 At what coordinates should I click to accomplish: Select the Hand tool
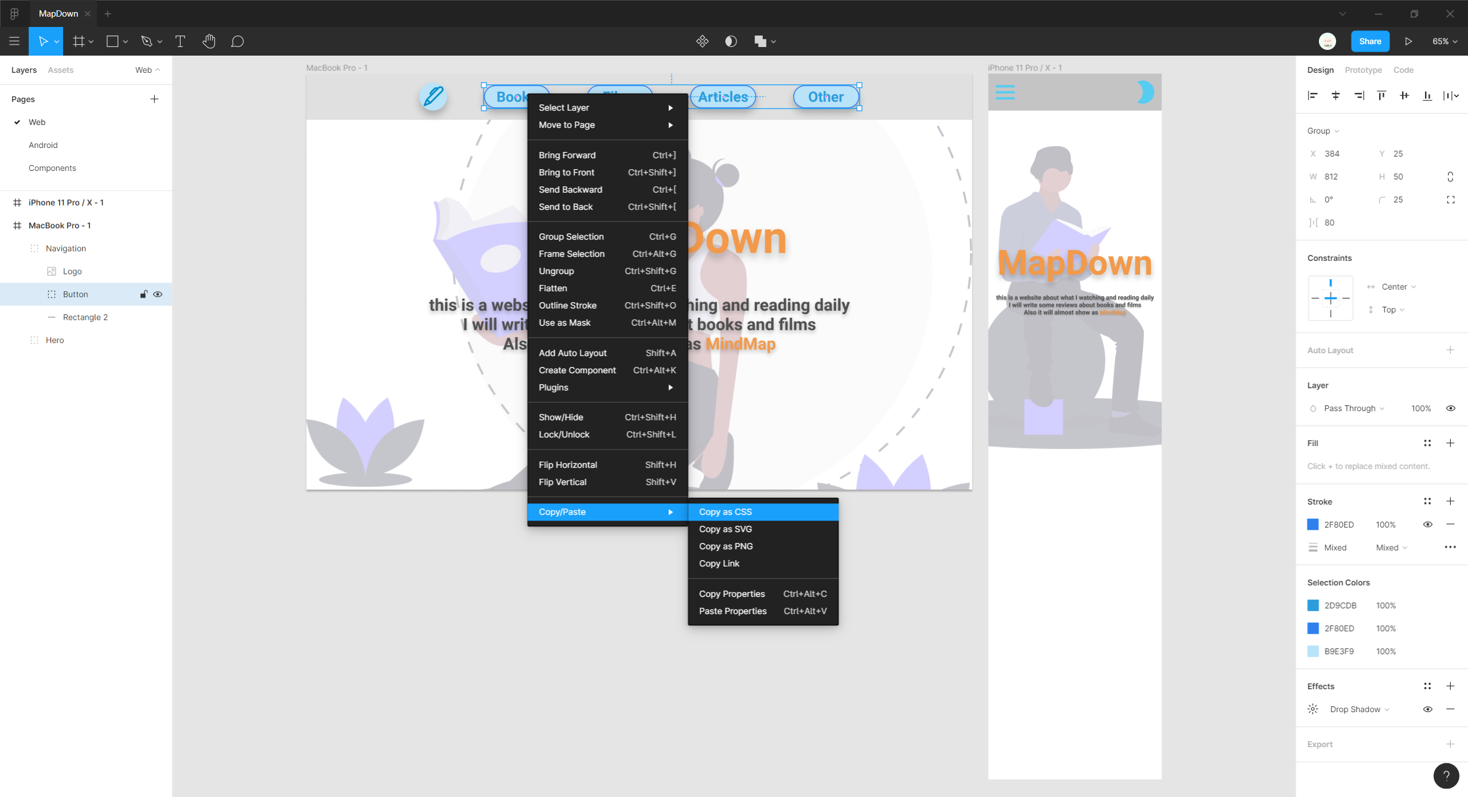pos(209,41)
